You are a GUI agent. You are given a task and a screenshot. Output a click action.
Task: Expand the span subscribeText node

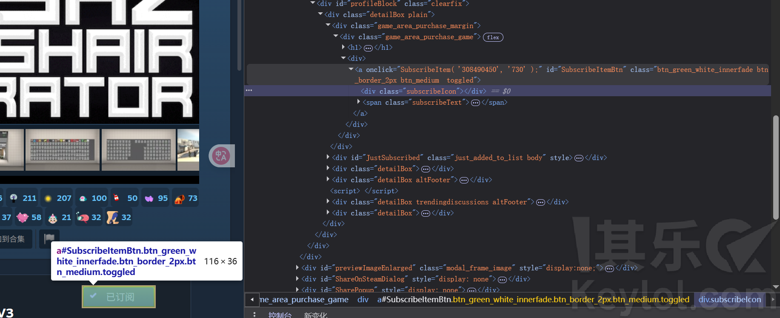pyautogui.click(x=359, y=102)
